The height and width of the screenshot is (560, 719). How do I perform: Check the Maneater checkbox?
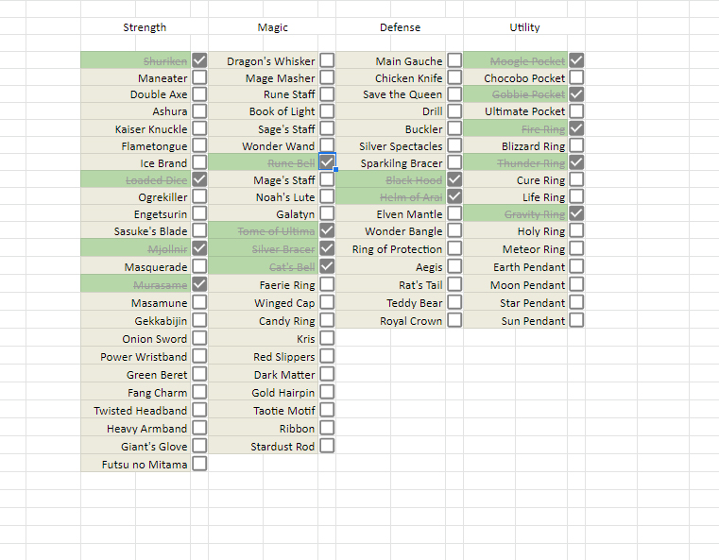click(199, 77)
